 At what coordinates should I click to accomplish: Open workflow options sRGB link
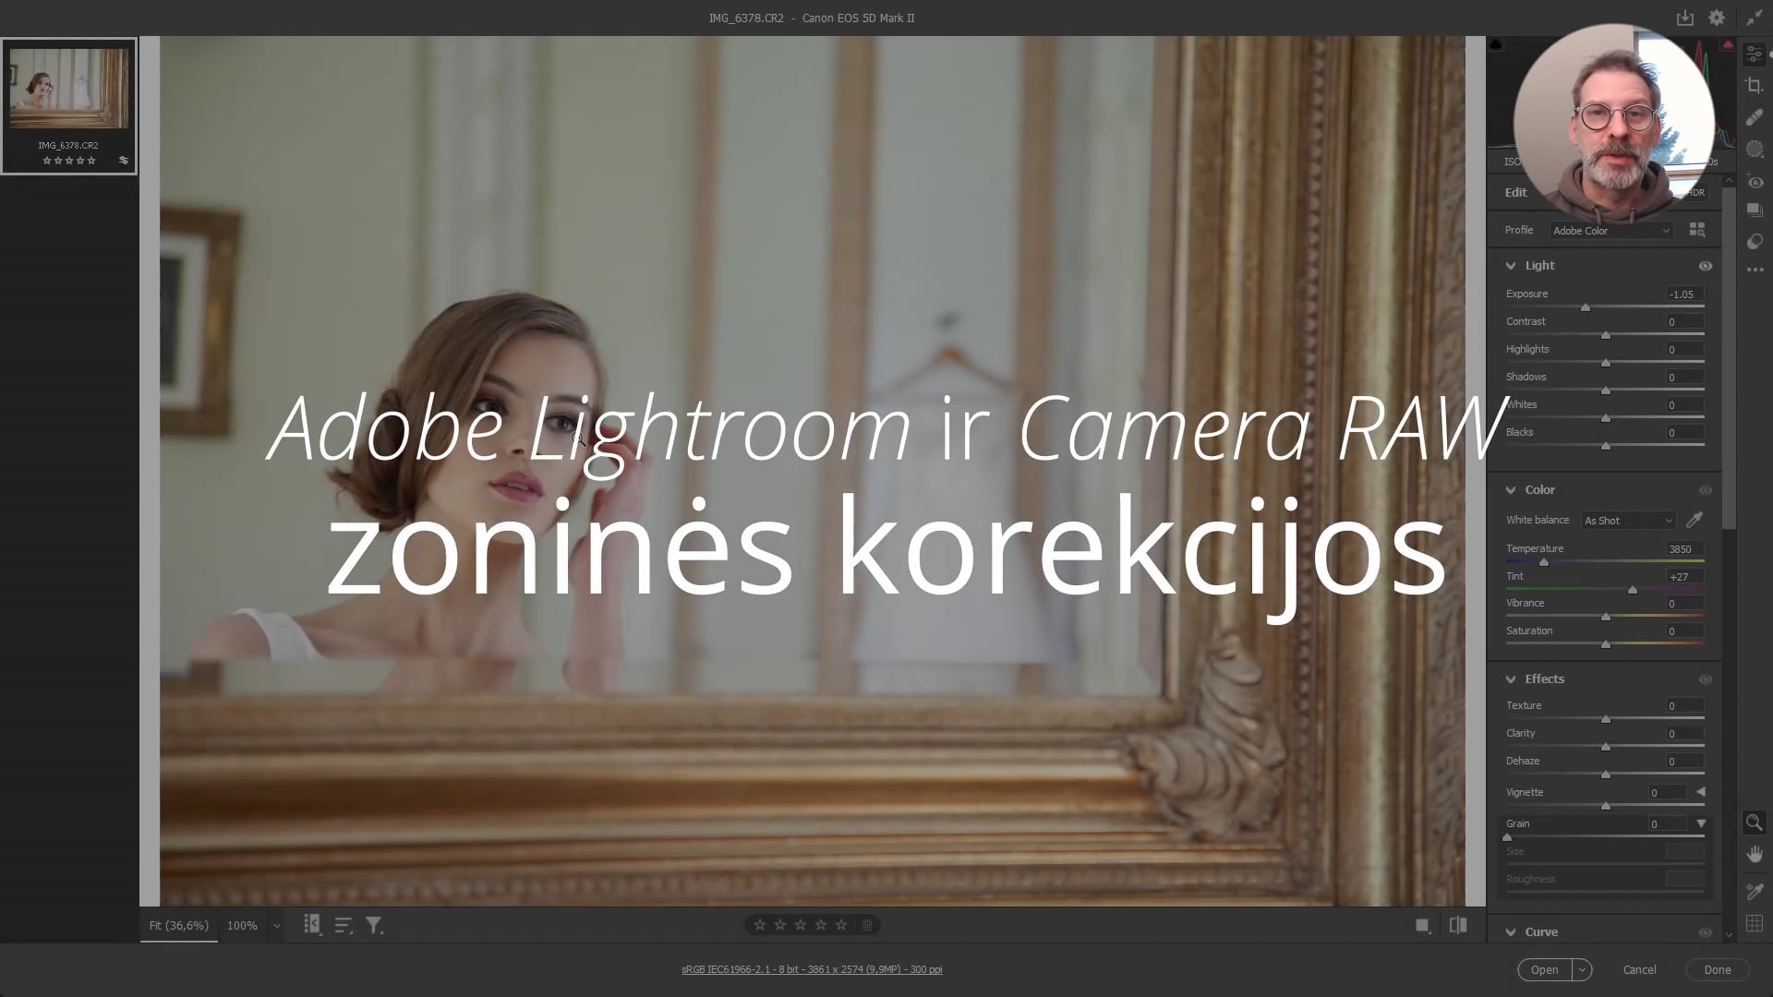(812, 969)
